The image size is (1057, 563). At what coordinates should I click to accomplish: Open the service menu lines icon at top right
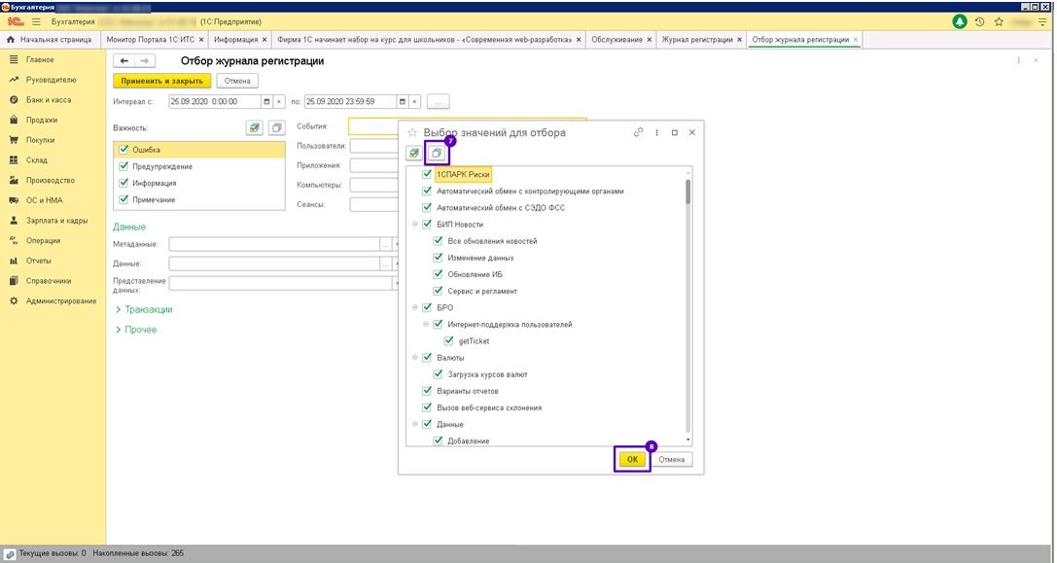[x=1043, y=21]
